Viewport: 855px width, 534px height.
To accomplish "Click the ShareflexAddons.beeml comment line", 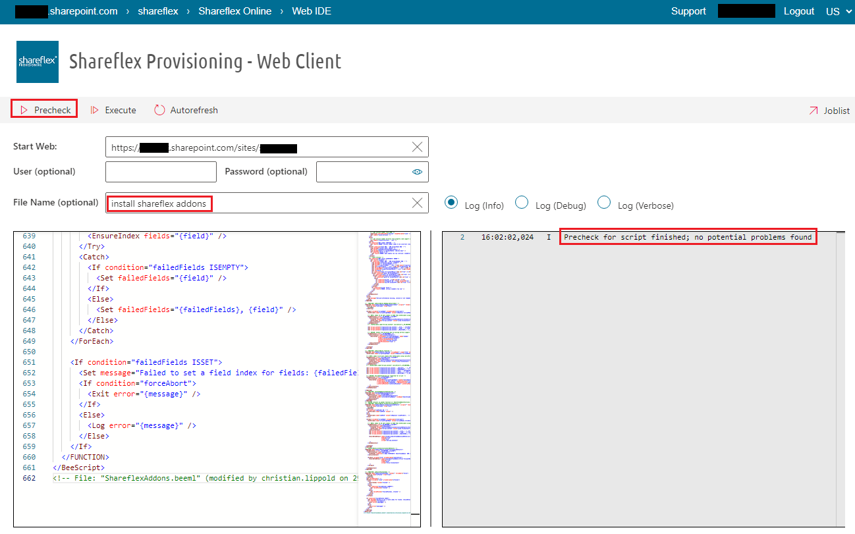I will [204, 478].
